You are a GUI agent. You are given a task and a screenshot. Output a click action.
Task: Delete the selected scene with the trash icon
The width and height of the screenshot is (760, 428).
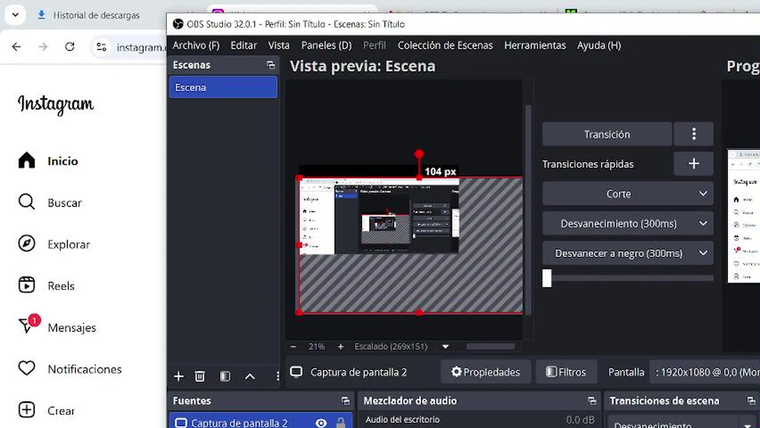click(200, 376)
